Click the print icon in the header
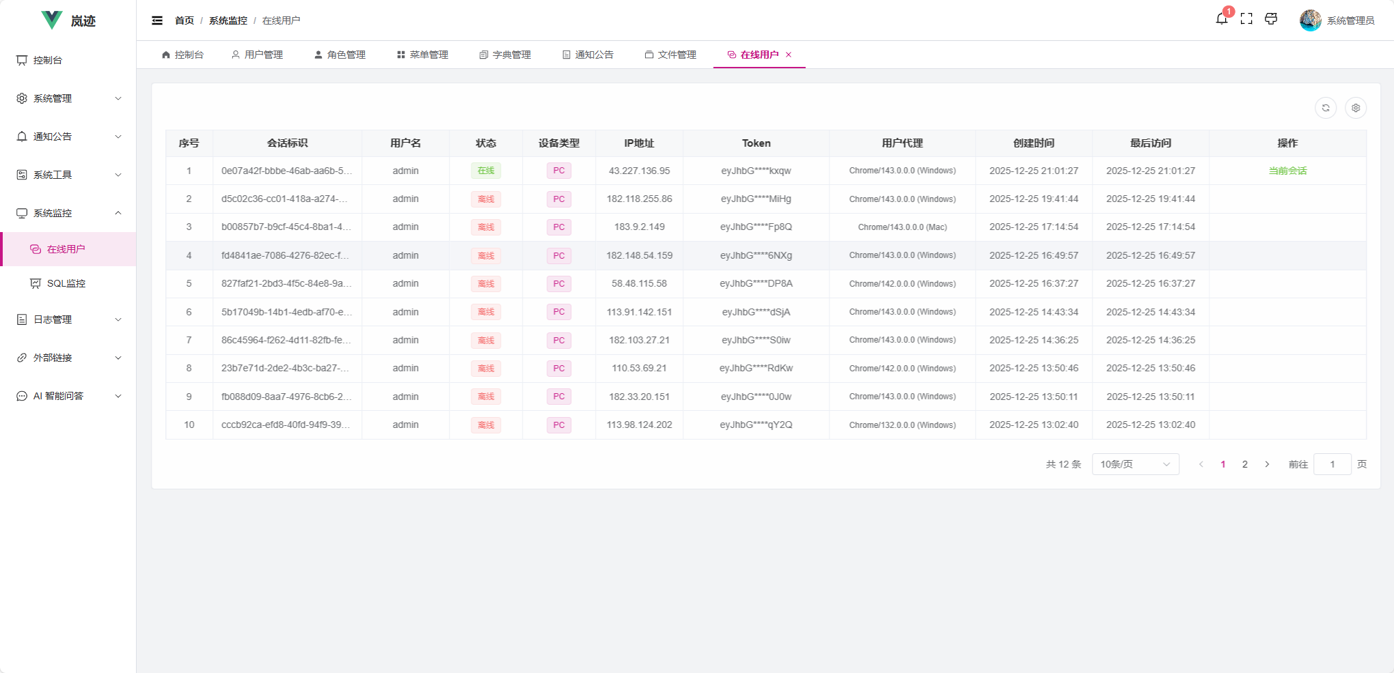Viewport: 1394px width, 673px height. [x=1271, y=19]
